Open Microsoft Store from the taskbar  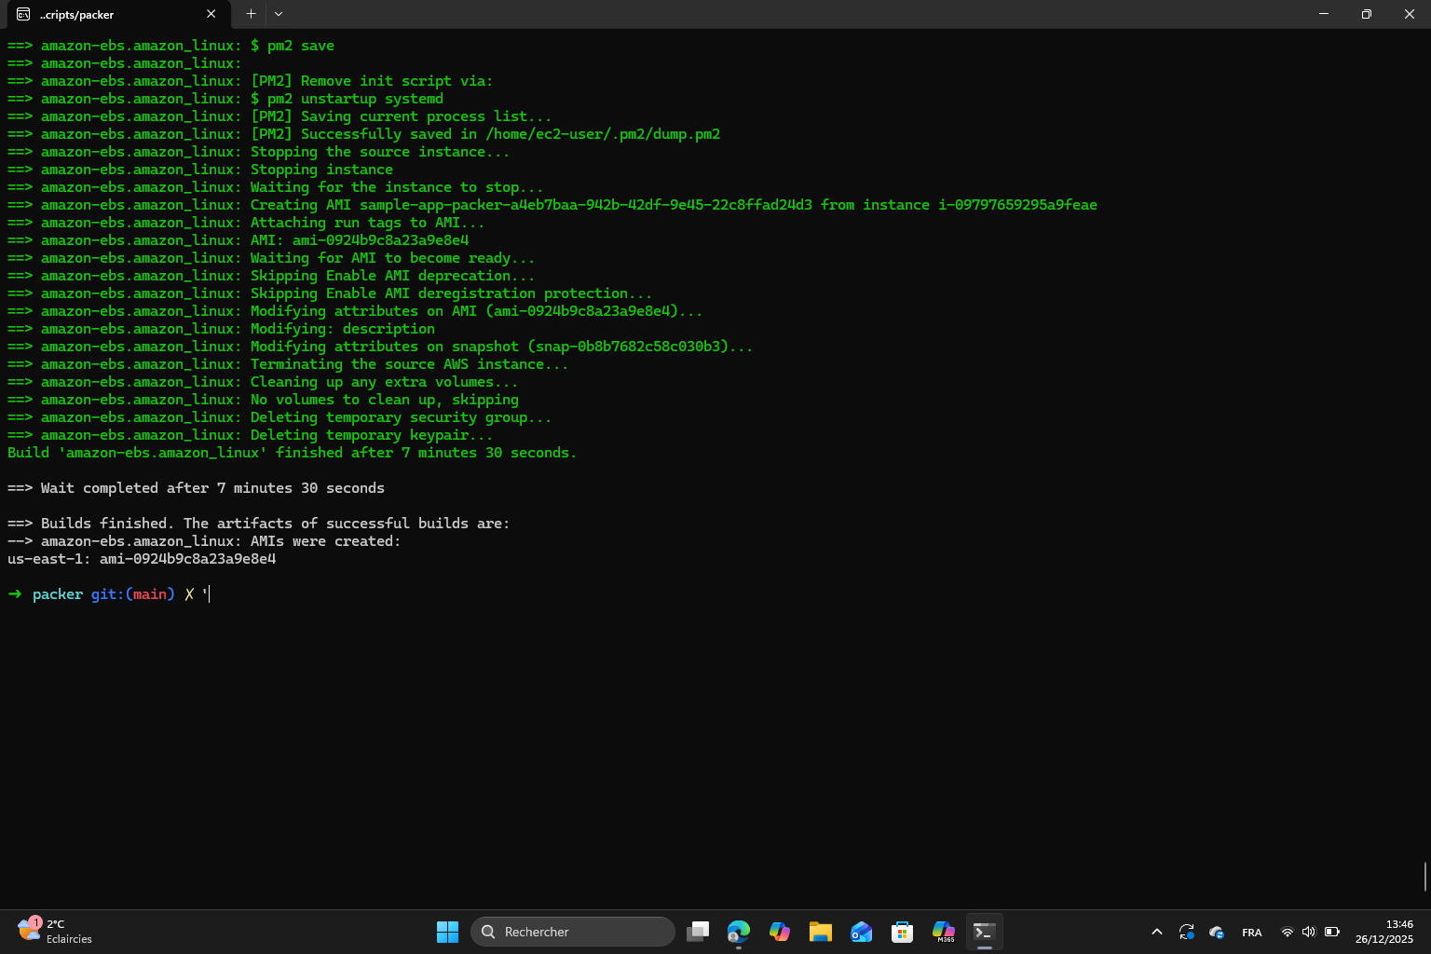[x=902, y=932]
